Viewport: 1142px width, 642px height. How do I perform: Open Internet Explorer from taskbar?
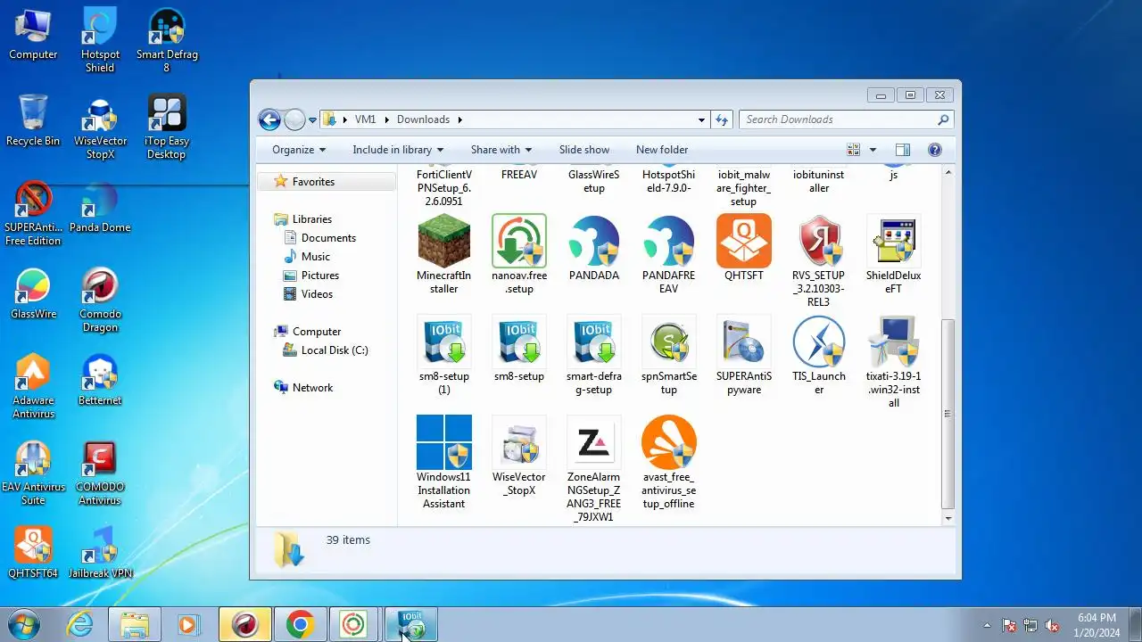tap(80, 625)
